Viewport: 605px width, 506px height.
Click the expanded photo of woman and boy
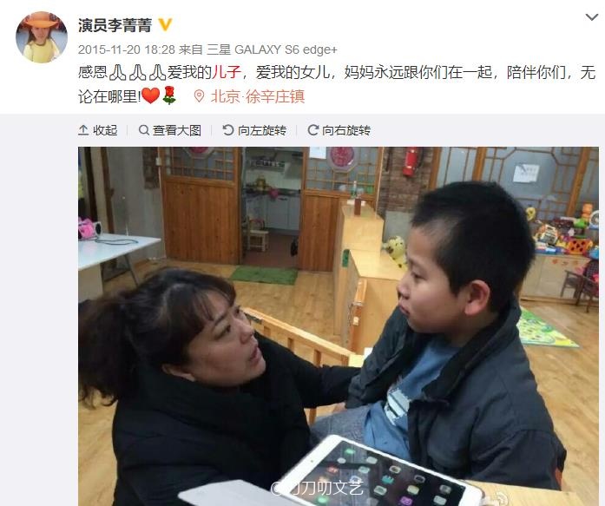pos(339,326)
